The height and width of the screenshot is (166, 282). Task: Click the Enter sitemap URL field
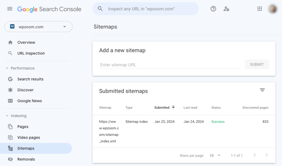tap(170, 65)
